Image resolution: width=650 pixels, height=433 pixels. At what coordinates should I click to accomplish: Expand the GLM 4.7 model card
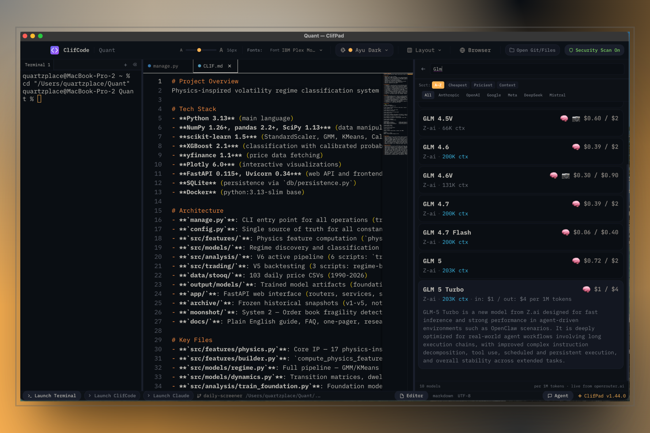pos(520,208)
